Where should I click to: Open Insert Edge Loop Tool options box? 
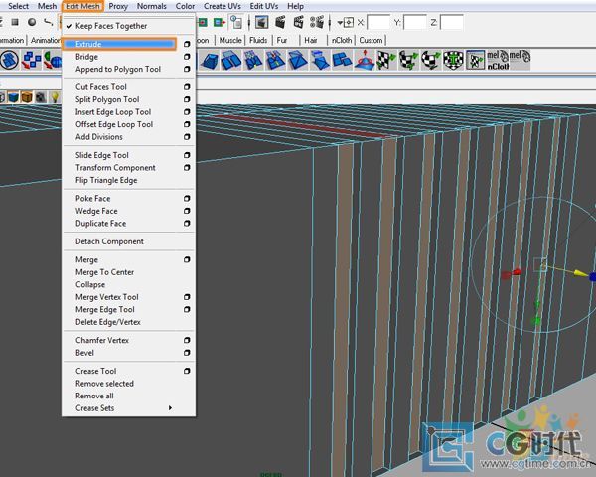187,112
